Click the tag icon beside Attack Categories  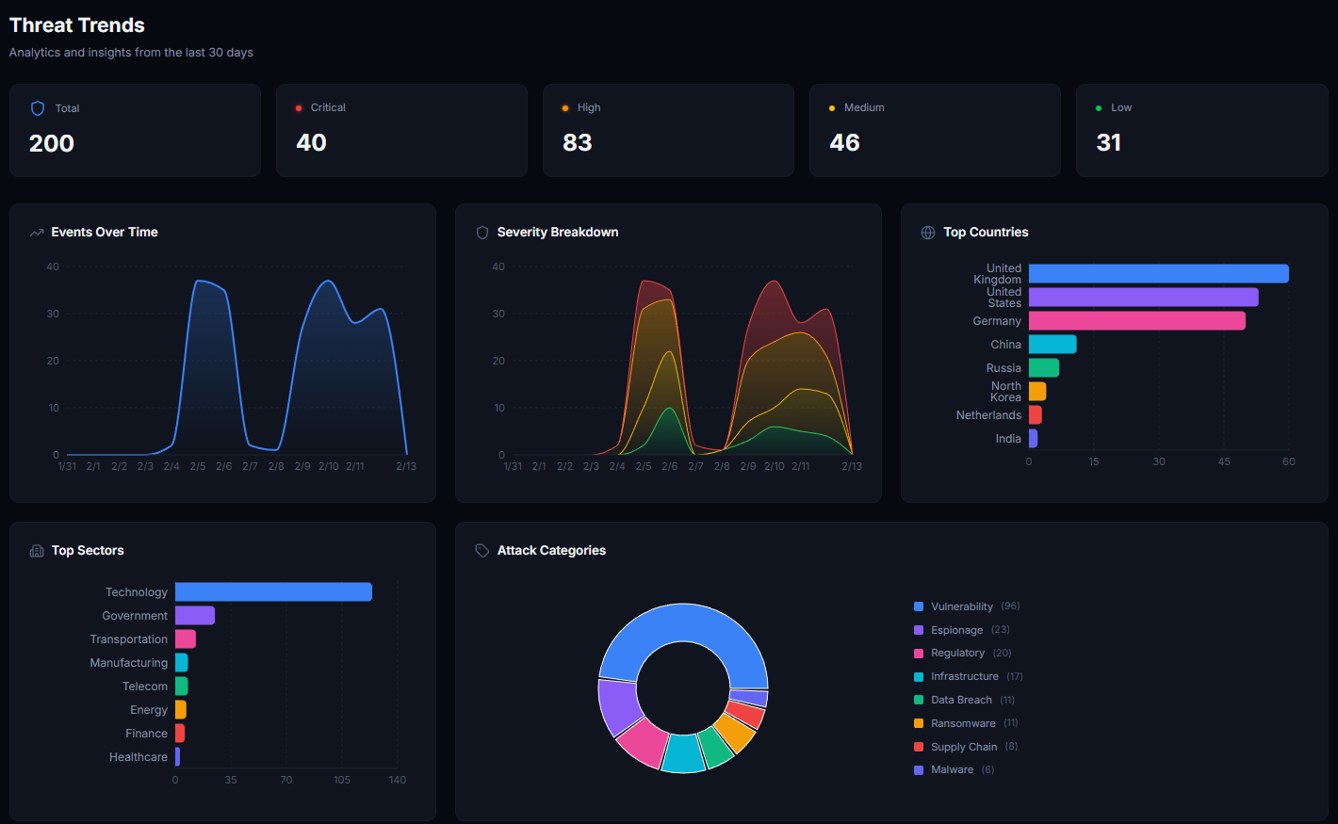point(481,550)
